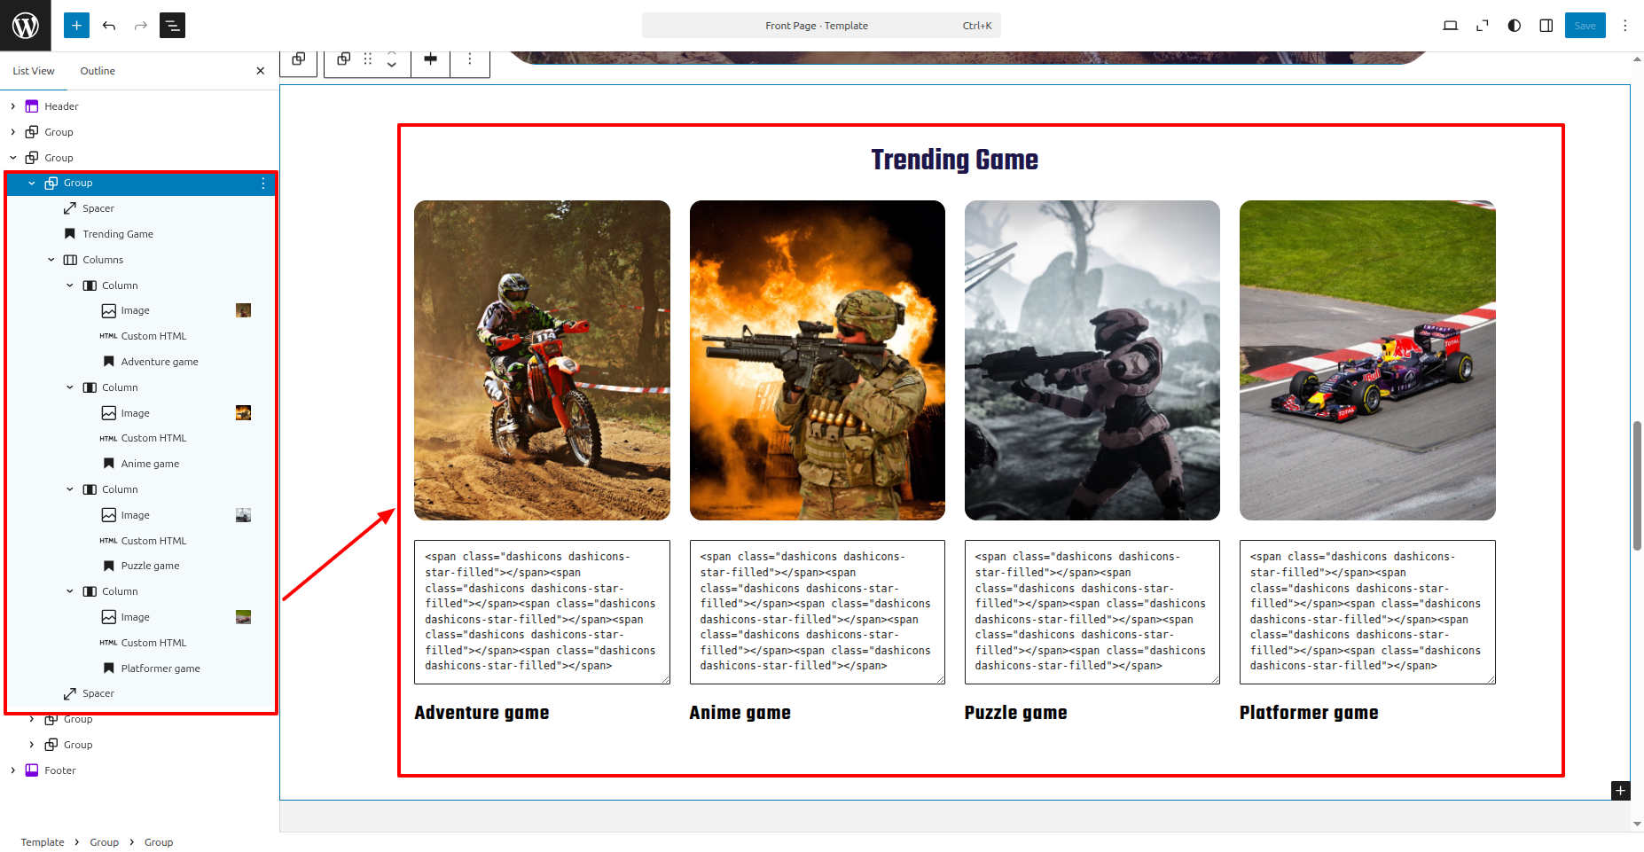This screenshot has width=1644, height=852.
Task: Click the drag handle in block toolbar
Action: pos(368,59)
